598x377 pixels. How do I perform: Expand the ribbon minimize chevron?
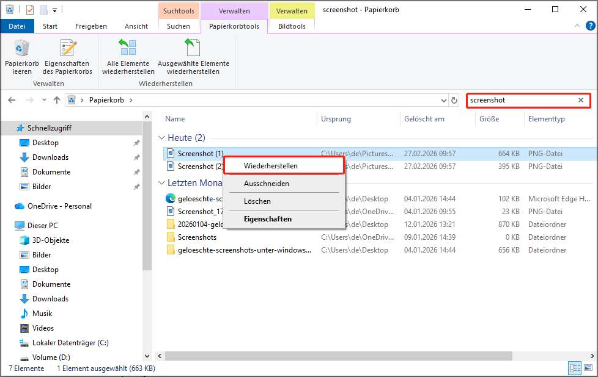576,26
